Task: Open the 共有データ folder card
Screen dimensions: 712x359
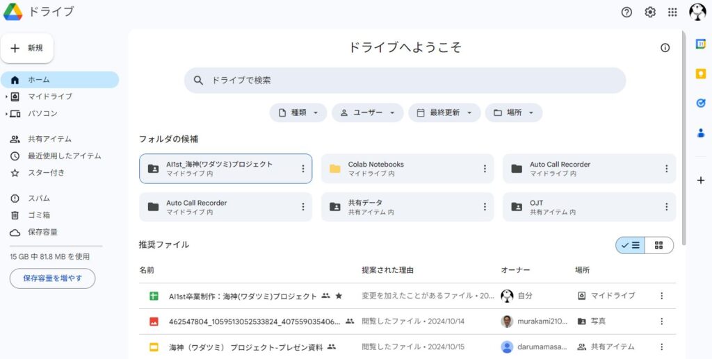Action: 407,207
